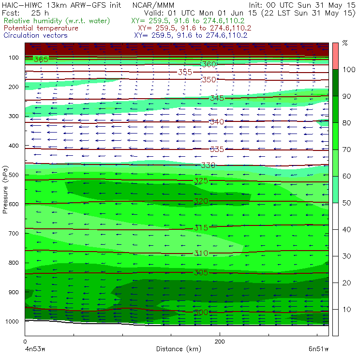Click the 360 isentrope contour label
358x358 pixels.
209,64
